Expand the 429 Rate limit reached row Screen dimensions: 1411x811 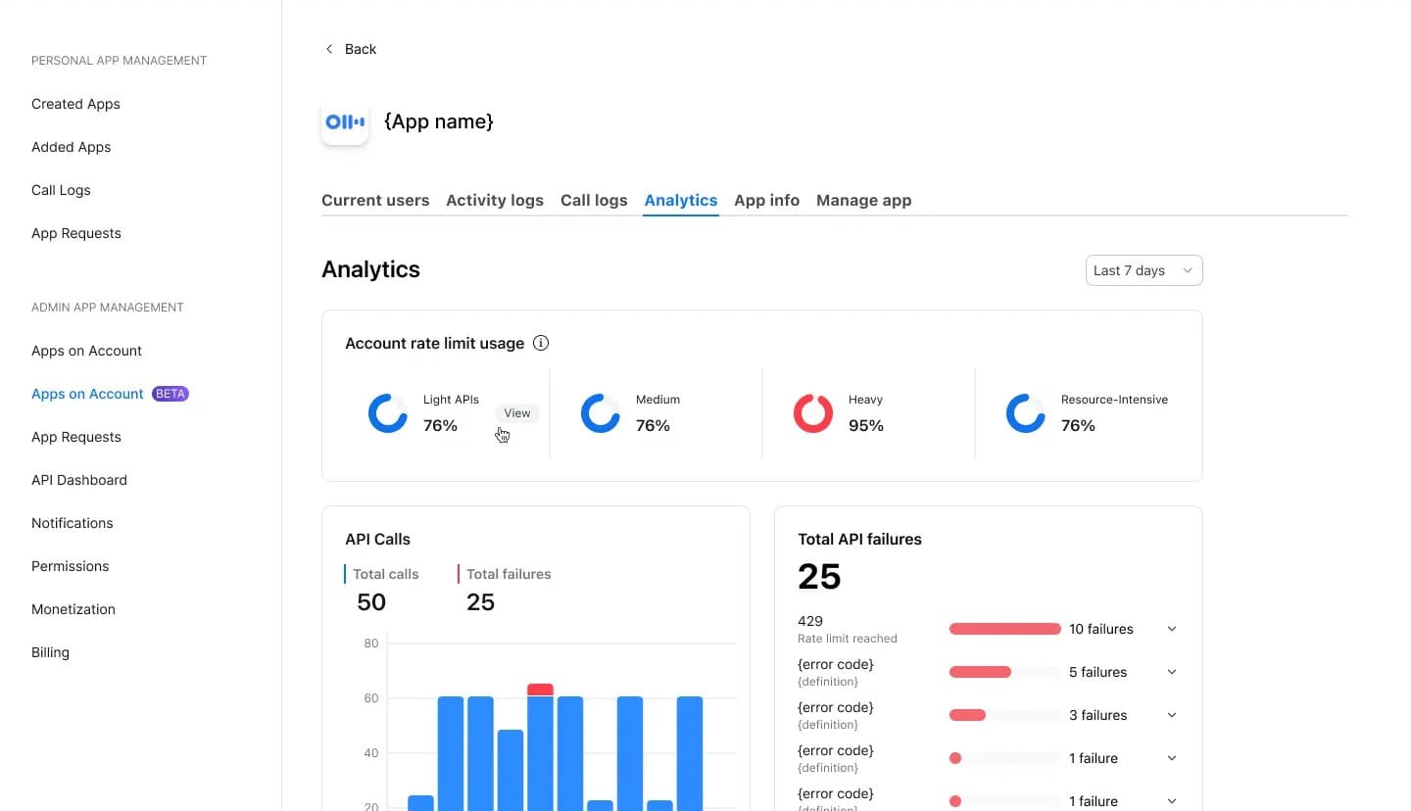pyautogui.click(x=1172, y=629)
